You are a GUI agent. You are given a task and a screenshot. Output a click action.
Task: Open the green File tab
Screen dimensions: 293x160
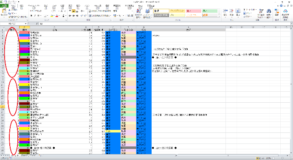pyautogui.click(x=4, y=6)
